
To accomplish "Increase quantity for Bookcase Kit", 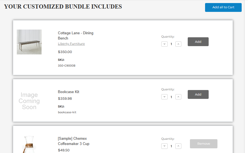I will pos(178,97).
